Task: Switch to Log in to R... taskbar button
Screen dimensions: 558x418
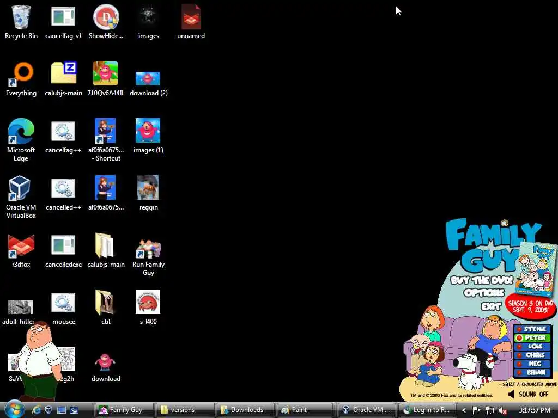Action: tap(427, 410)
